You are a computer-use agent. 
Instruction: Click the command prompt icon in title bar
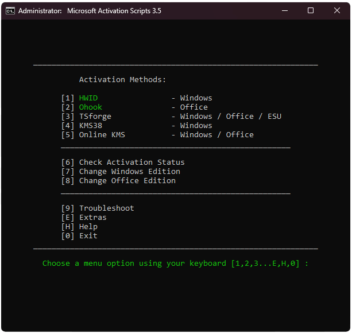pyautogui.click(x=10, y=10)
